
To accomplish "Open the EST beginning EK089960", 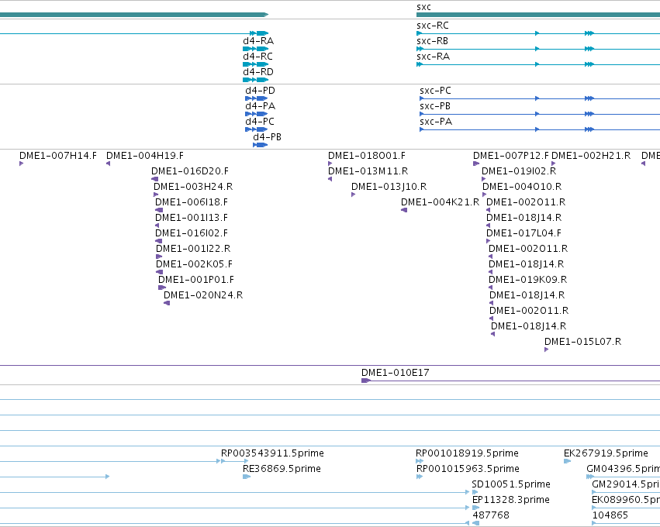I will click(625, 500).
